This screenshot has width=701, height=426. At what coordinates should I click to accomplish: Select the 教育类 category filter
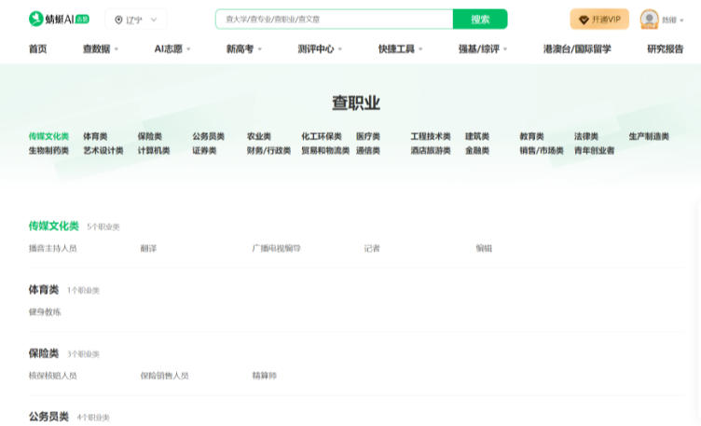point(531,136)
